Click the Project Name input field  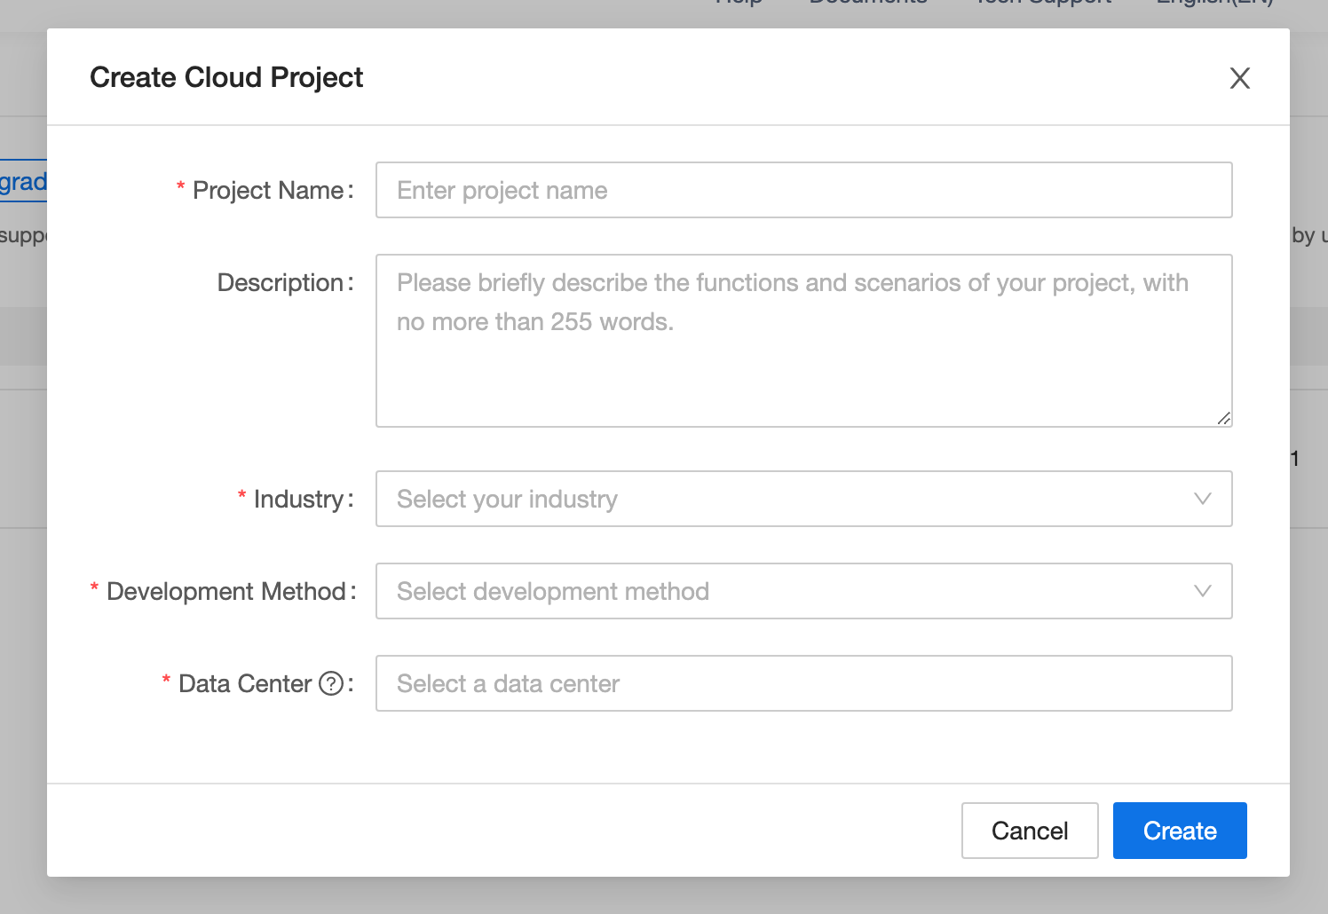point(804,190)
